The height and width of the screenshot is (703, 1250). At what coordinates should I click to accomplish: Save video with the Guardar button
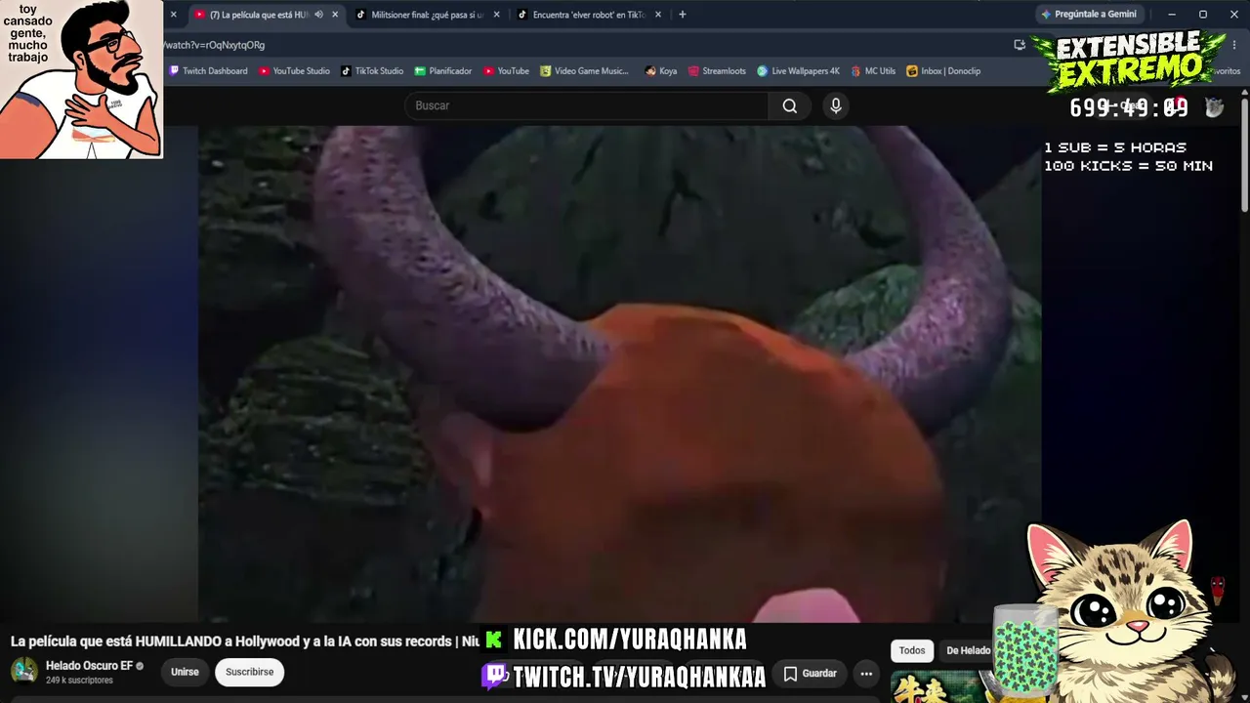810,674
